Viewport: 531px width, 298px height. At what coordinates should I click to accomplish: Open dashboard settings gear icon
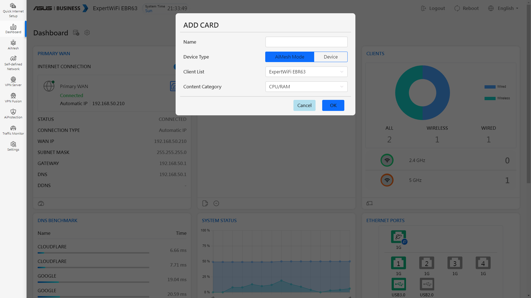tap(87, 33)
